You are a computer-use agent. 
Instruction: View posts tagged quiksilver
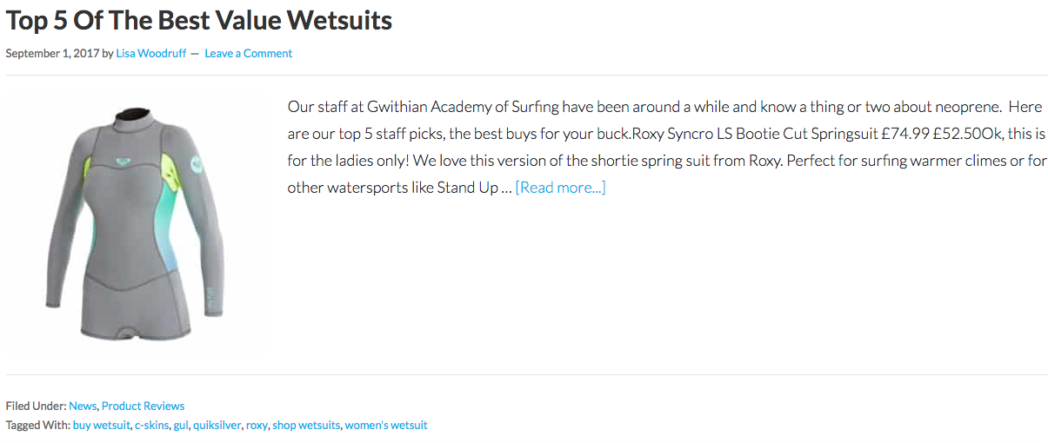coord(217,426)
